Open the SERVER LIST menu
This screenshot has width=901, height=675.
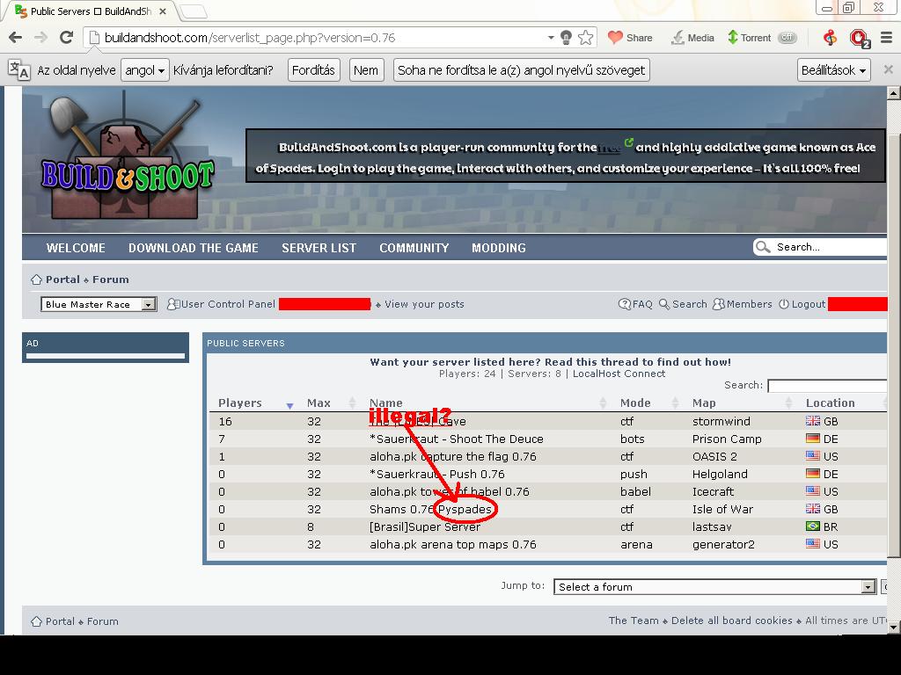tap(319, 248)
